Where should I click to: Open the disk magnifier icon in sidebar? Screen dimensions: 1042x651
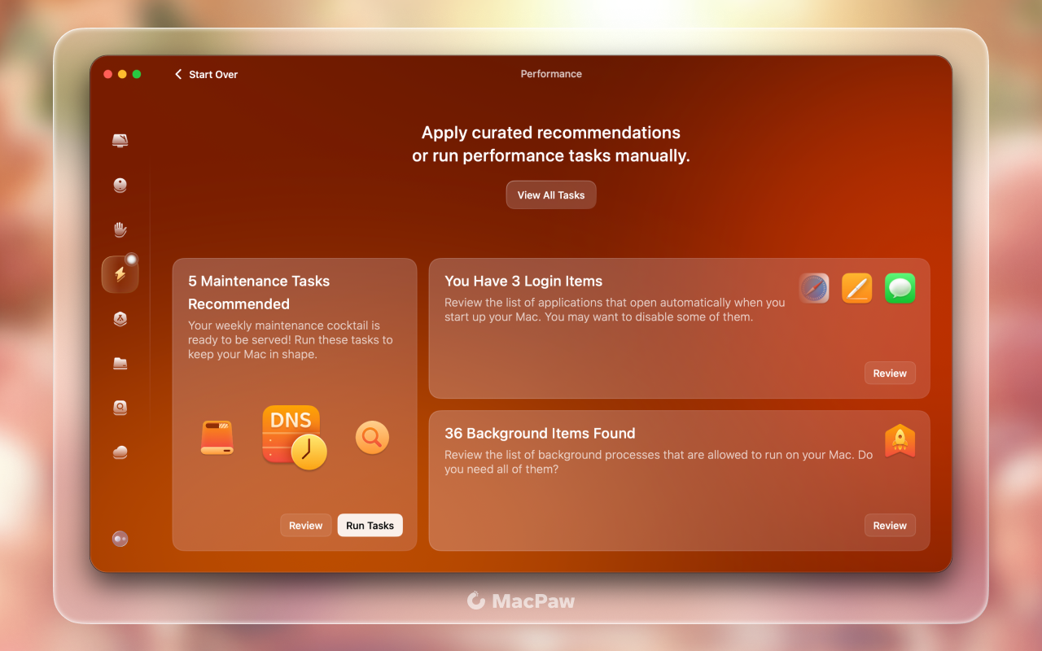pyautogui.click(x=120, y=408)
